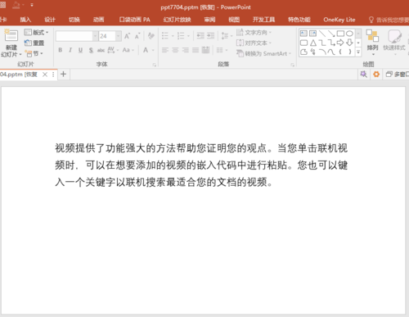Select the Down Arrow block shape
Screen dimensions: 409x317
(x=349, y=43)
